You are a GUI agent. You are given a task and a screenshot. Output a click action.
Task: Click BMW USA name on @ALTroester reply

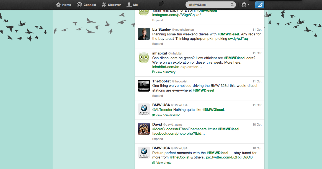point(161,105)
